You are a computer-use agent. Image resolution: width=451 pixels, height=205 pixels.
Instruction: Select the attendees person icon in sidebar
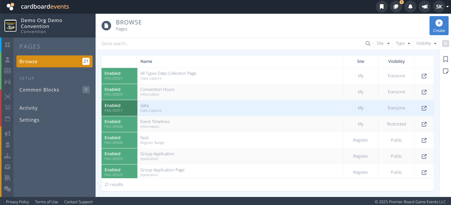pyautogui.click(x=7, y=59)
